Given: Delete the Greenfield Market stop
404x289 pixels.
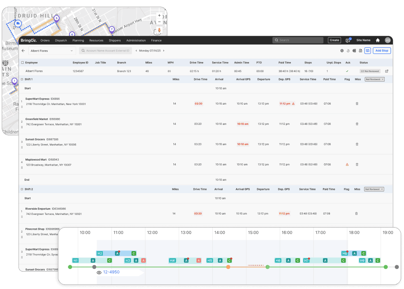Looking at the screenshot, I should pyautogui.click(x=357, y=124).
